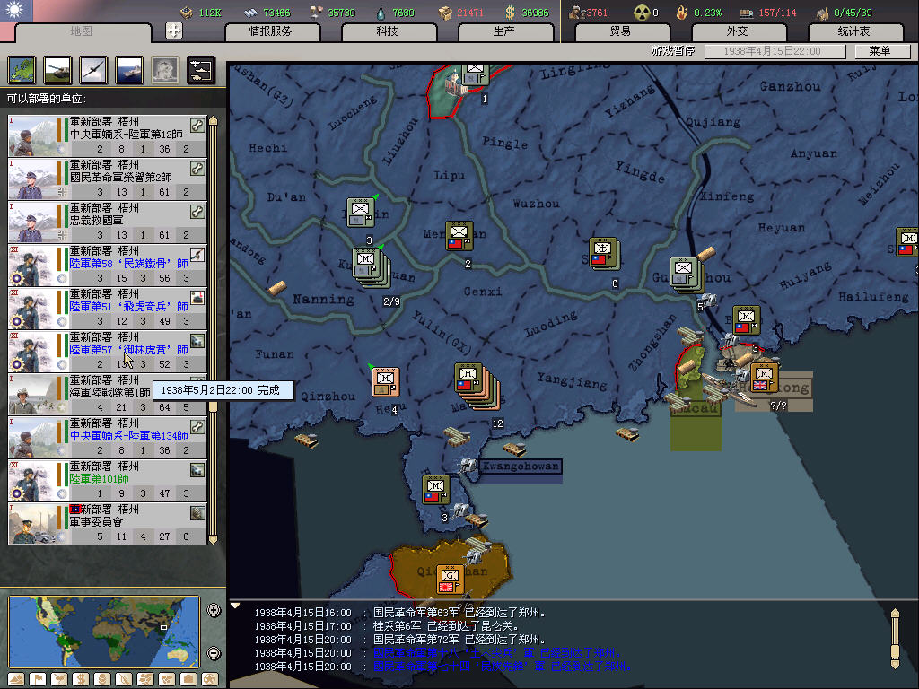Open the combined forces list icon
This screenshot has width=919, height=689.
click(x=200, y=70)
